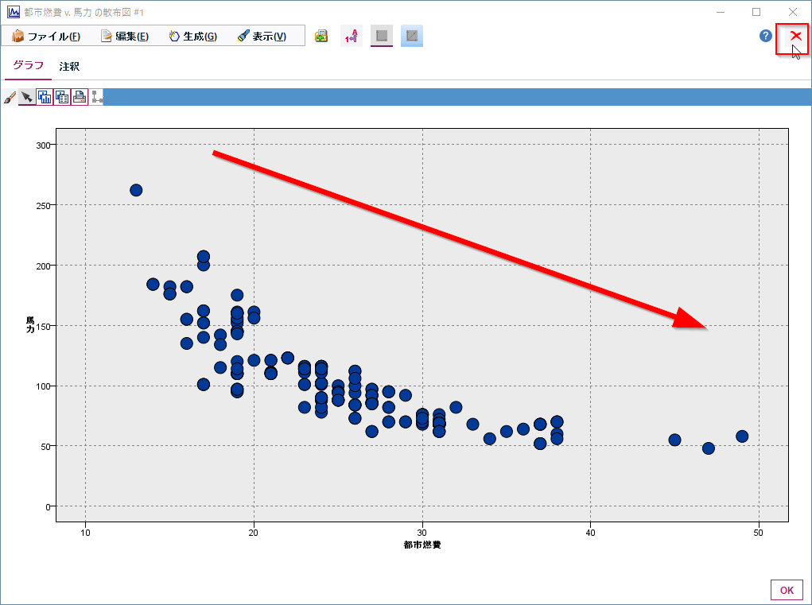Click the y-axis tick label 300
Screen dimensions: 812x605
point(43,145)
